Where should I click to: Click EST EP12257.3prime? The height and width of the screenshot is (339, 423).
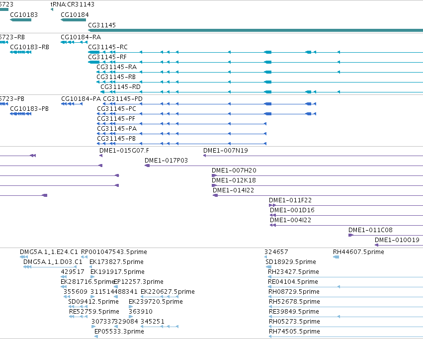coord(139,282)
